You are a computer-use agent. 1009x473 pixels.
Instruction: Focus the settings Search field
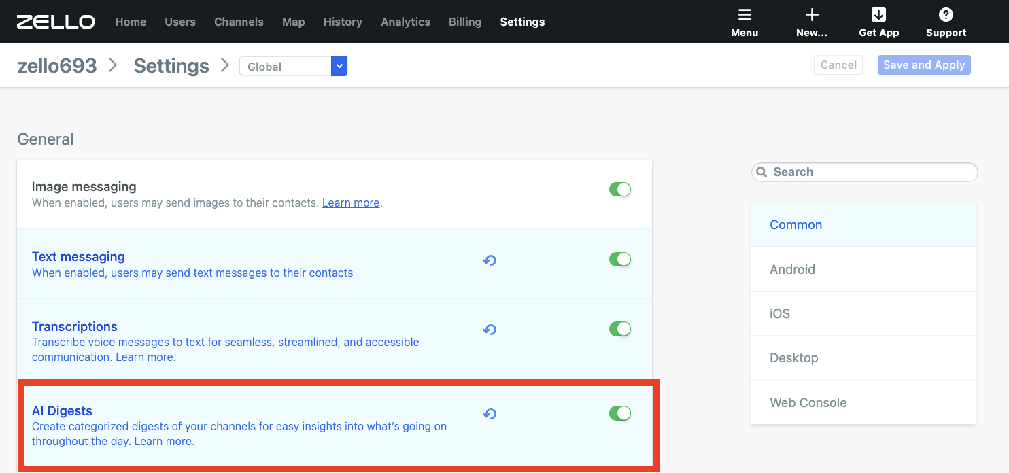tap(864, 172)
